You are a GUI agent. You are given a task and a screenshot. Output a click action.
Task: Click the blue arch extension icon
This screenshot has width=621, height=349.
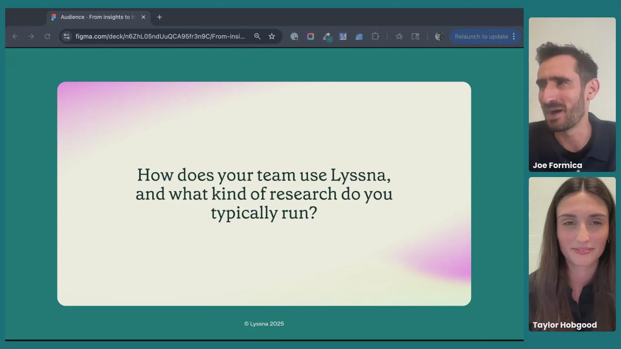(359, 37)
